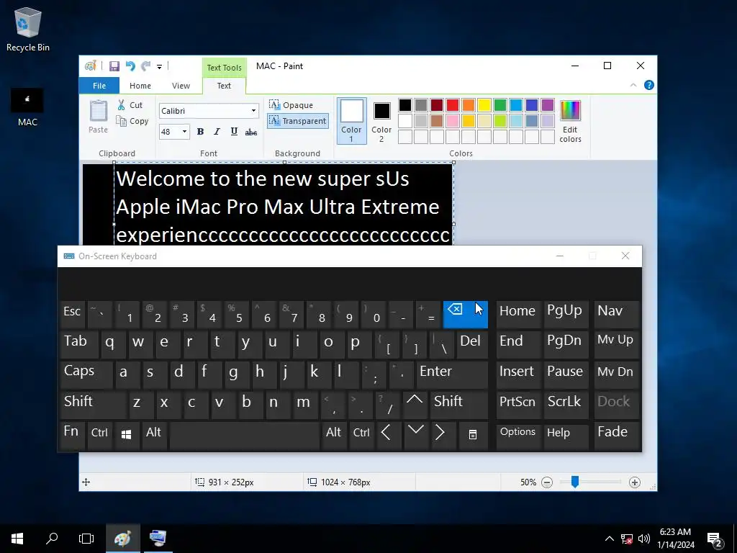
Task: Show hidden system tray icons
Action: (609, 539)
